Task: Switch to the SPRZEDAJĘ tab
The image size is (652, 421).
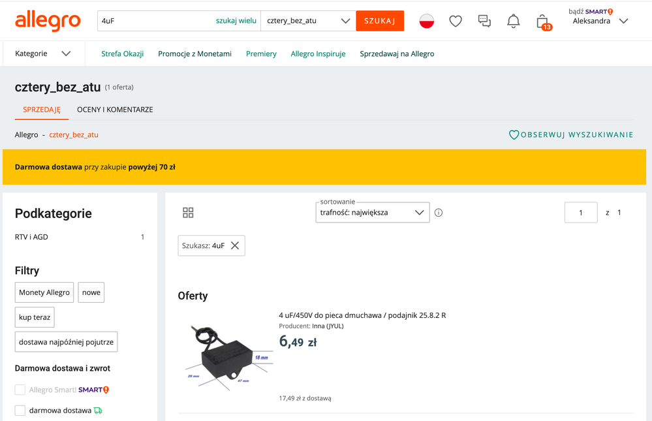Action: [x=42, y=110]
